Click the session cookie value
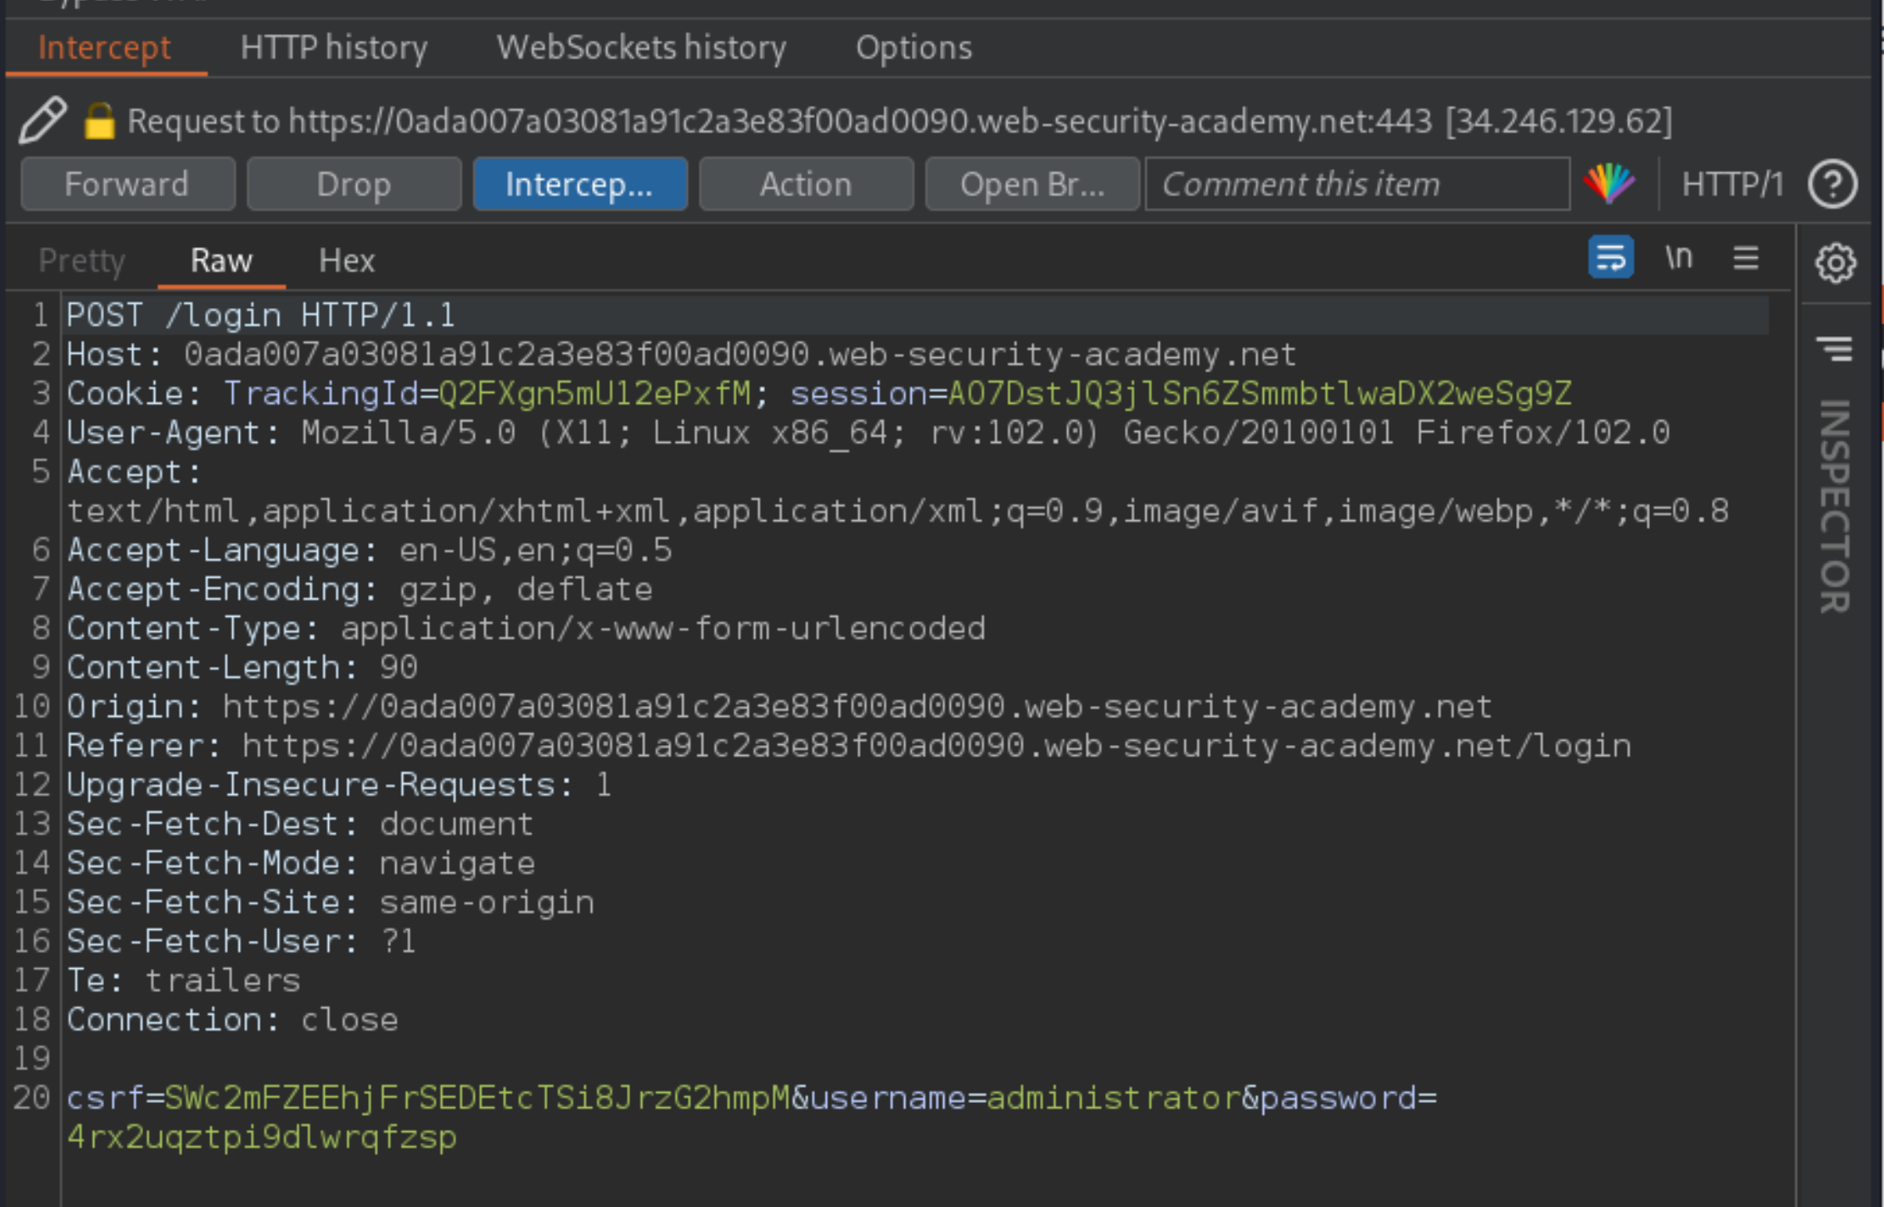 click(x=1260, y=394)
